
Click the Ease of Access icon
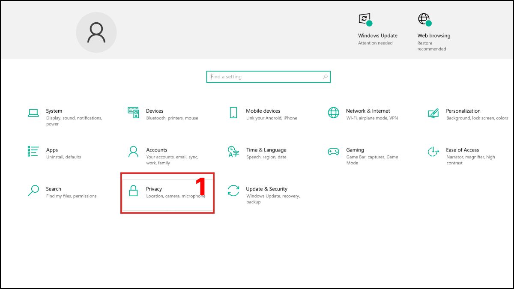[x=433, y=152]
